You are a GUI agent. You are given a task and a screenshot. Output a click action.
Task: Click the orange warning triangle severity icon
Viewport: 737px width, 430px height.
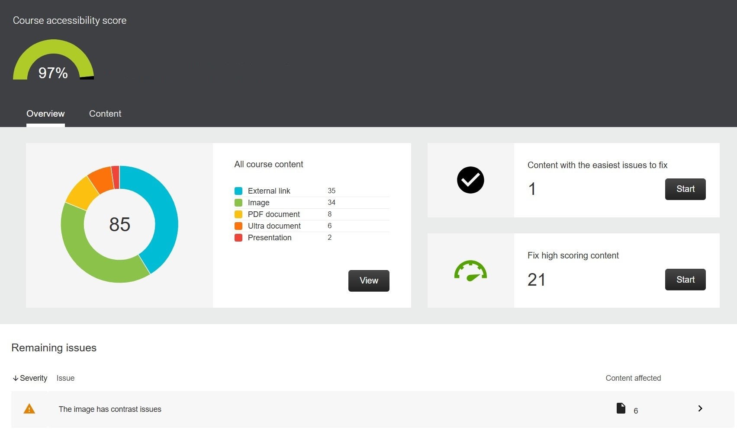(29, 409)
